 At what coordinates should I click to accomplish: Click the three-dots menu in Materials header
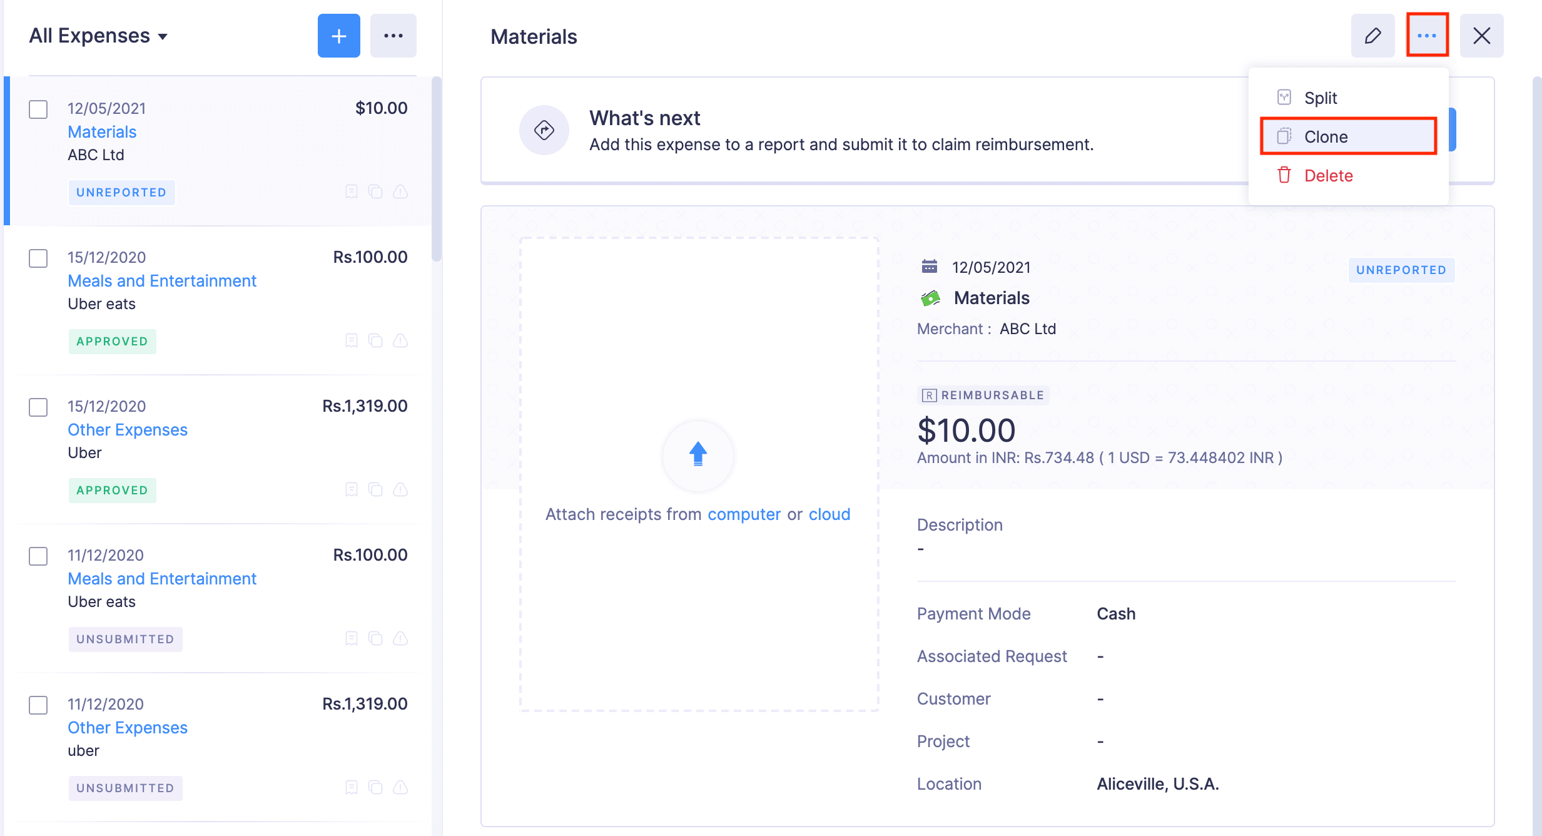coord(1427,36)
